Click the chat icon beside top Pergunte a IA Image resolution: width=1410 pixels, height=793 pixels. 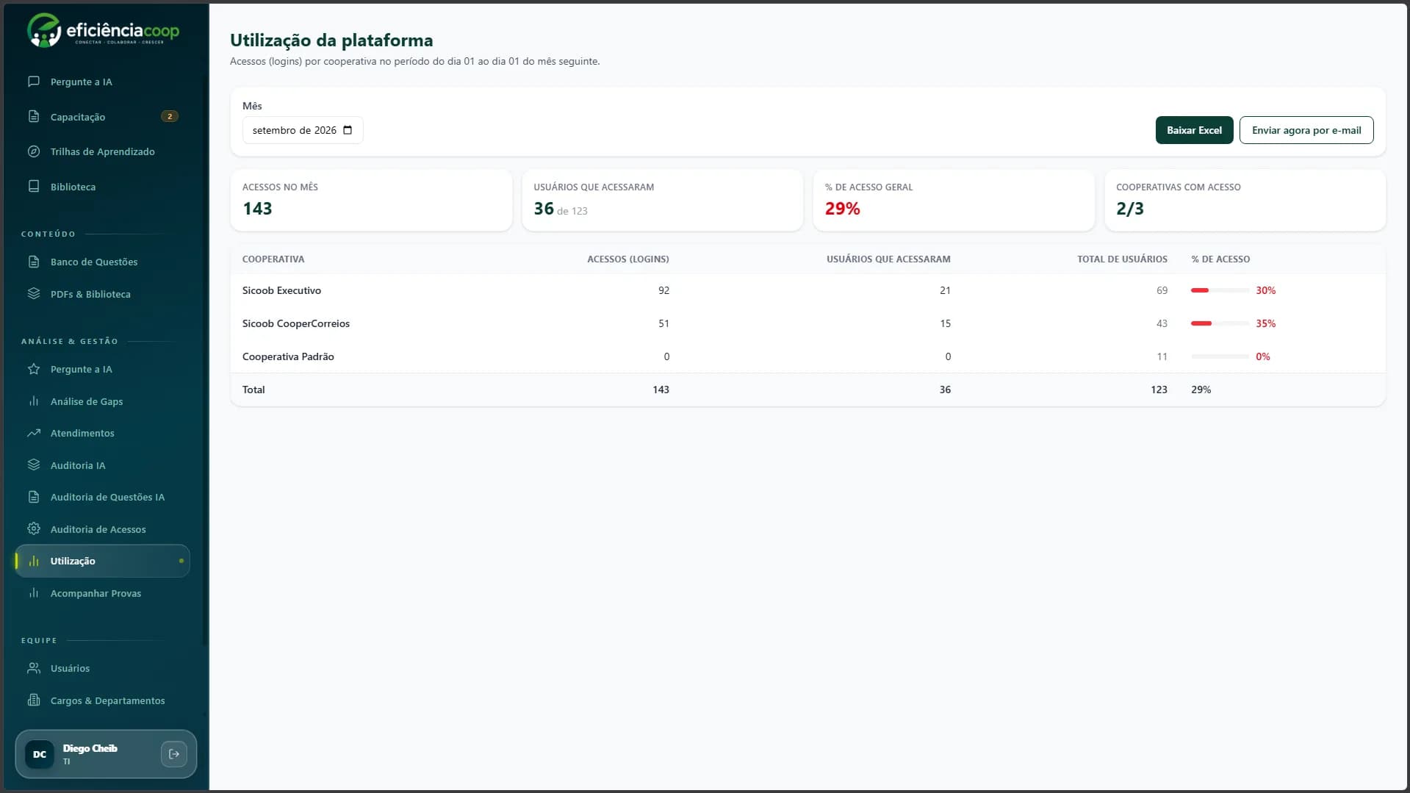click(34, 82)
